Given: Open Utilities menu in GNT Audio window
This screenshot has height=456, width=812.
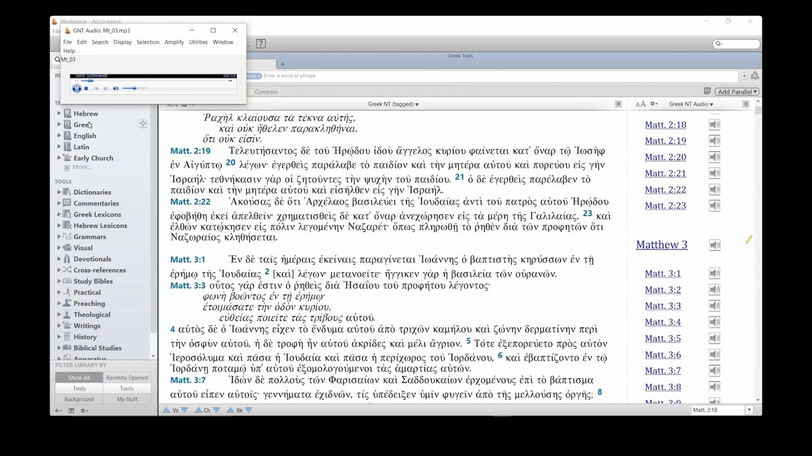Looking at the screenshot, I should (x=198, y=42).
